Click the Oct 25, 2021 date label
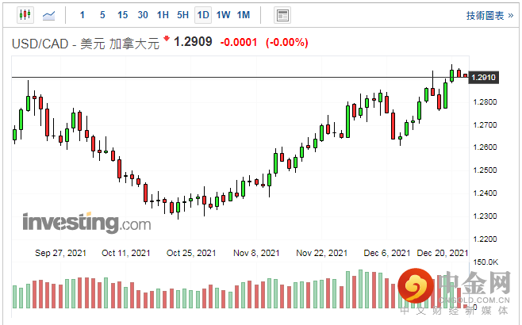 [191, 253]
